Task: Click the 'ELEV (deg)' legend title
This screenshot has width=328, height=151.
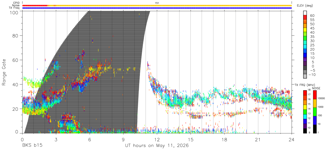Action: tap(304, 5)
